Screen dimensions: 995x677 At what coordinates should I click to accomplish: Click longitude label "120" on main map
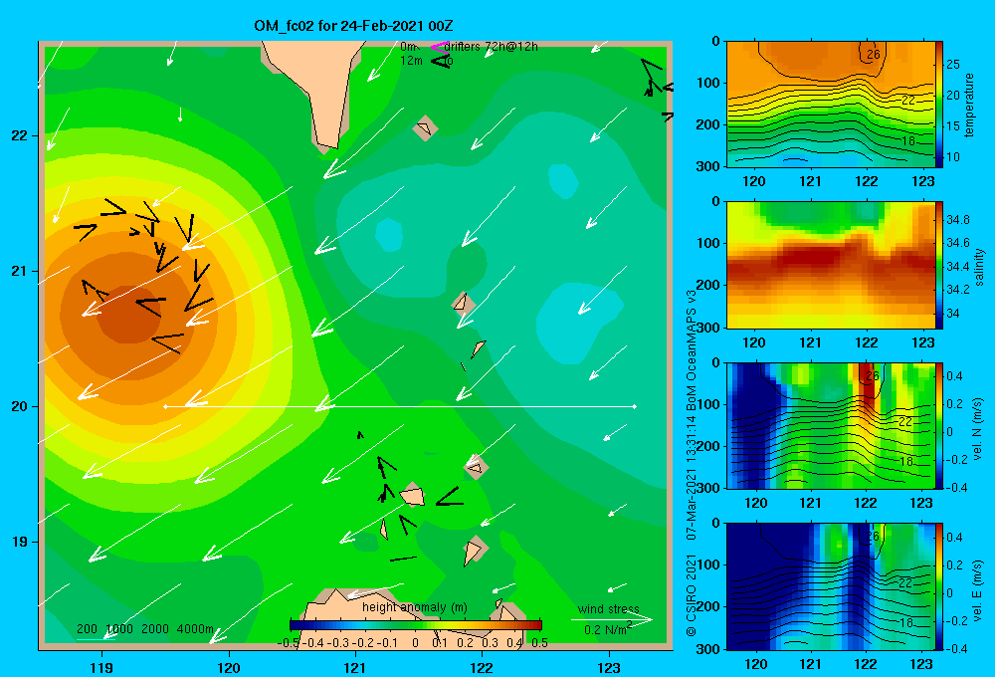229,667
